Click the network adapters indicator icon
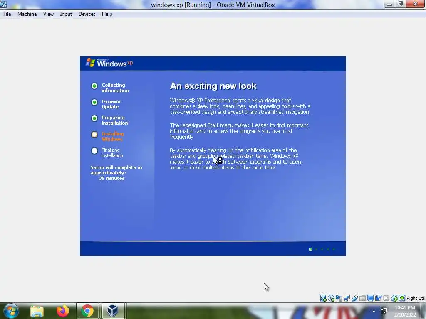426x319 pixels. (x=347, y=298)
